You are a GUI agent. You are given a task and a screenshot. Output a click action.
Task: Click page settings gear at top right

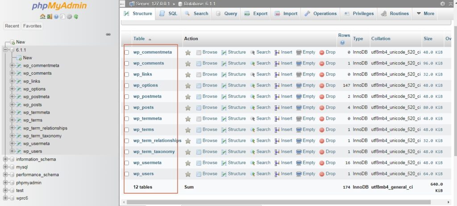[x=442, y=4]
